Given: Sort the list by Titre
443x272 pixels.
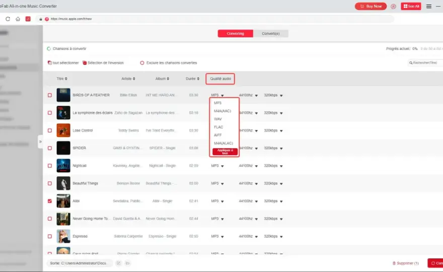Looking at the screenshot, I should tap(62, 79).
